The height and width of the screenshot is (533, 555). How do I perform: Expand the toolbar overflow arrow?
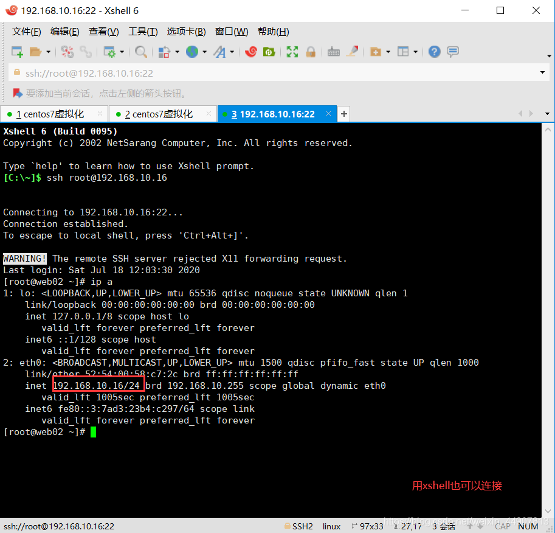[x=549, y=56]
